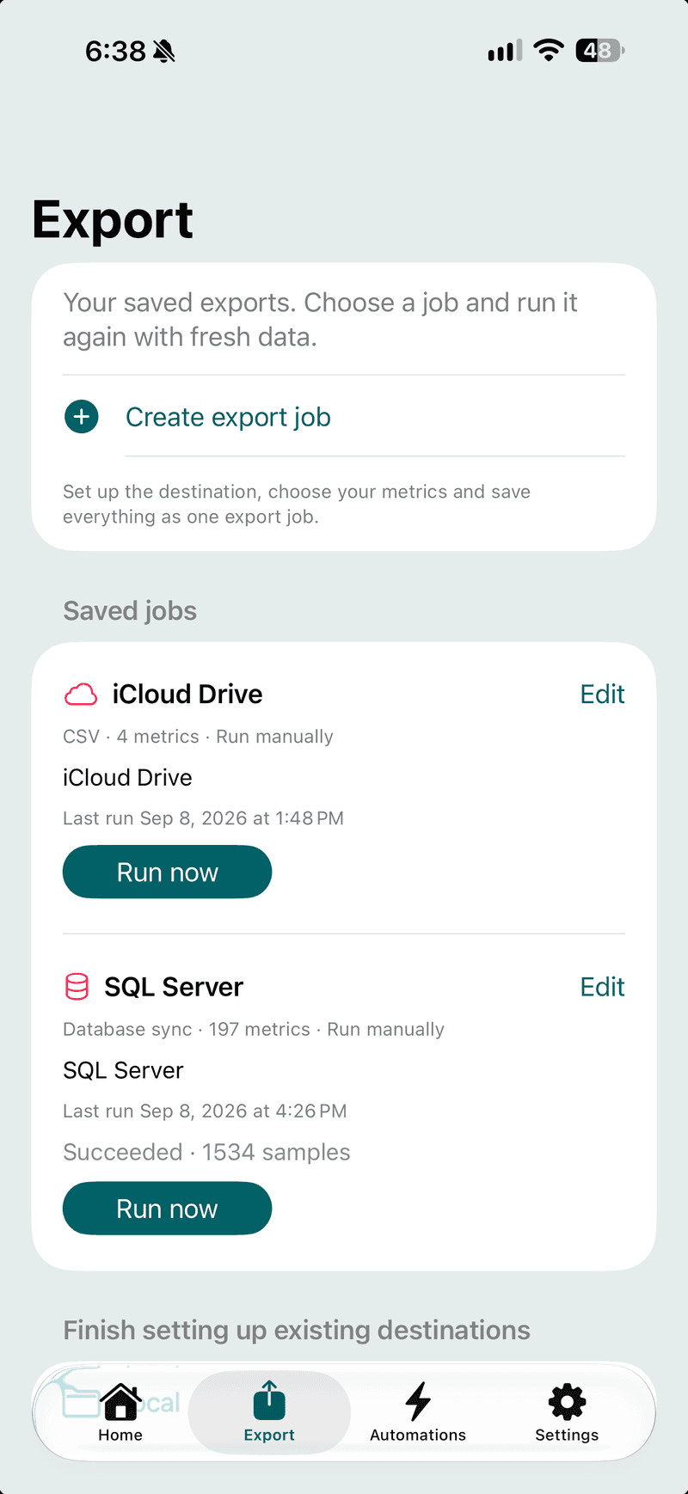Screen dimensions: 688x1494
Task: Switch to the Home tab
Action: (120, 1412)
